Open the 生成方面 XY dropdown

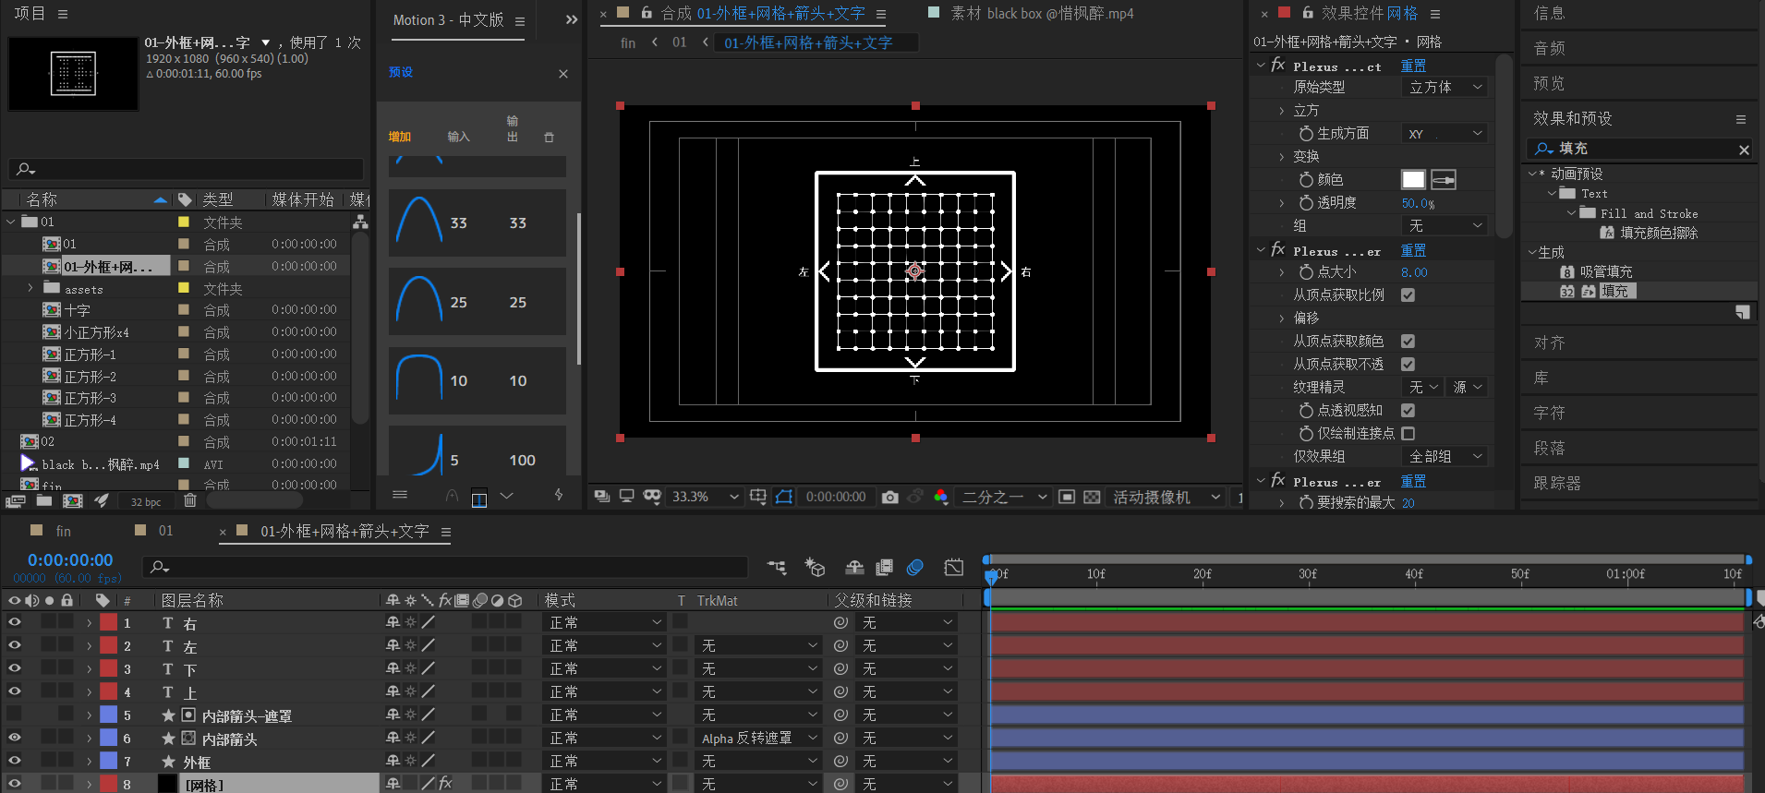[1445, 133]
